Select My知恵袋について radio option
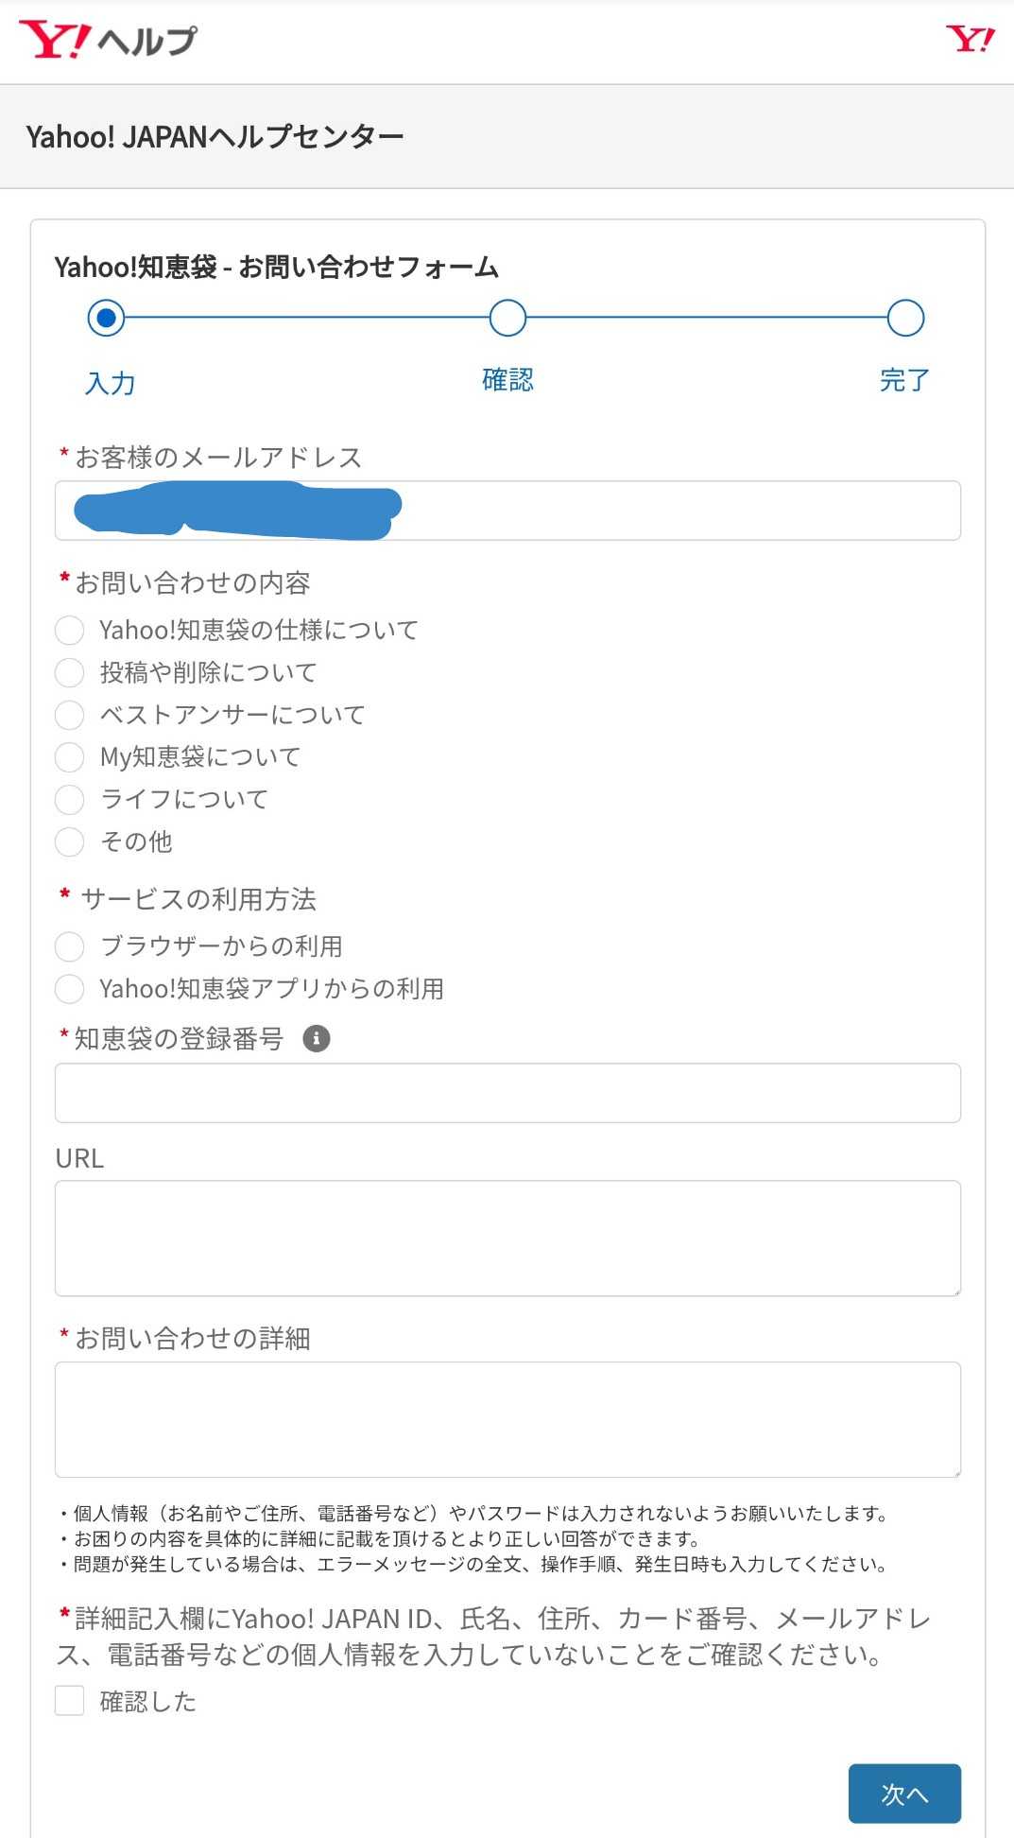The width and height of the screenshot is (1014, 1838). pyautogui.click(x=69, y=757)
